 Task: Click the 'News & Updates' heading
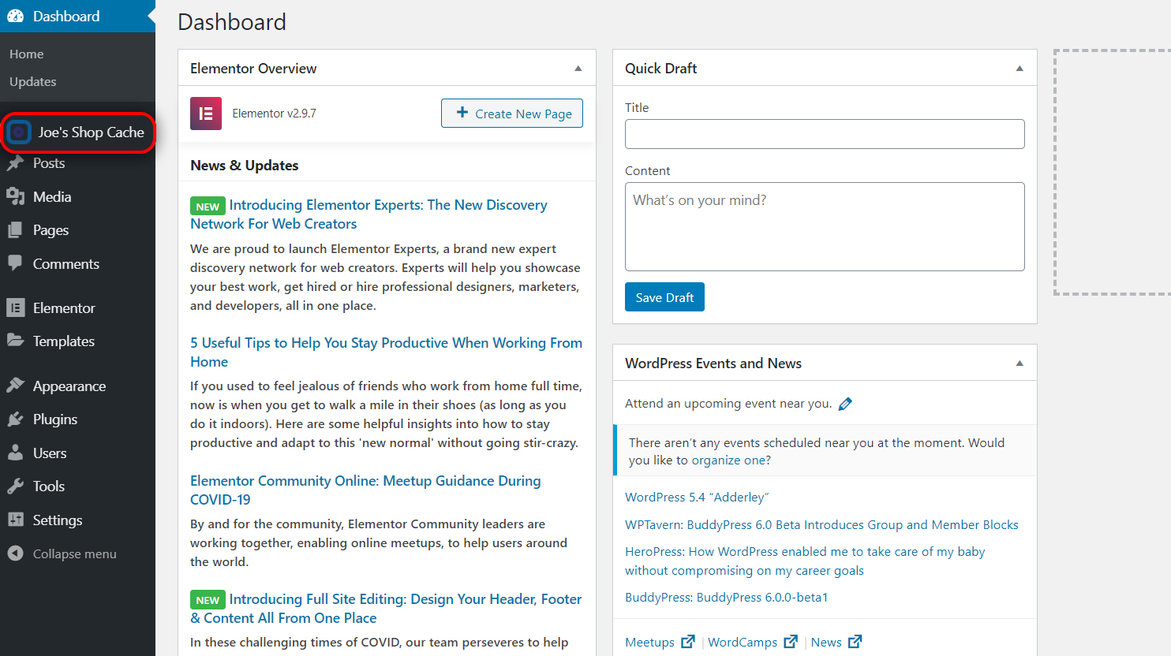tap(245, 165)
